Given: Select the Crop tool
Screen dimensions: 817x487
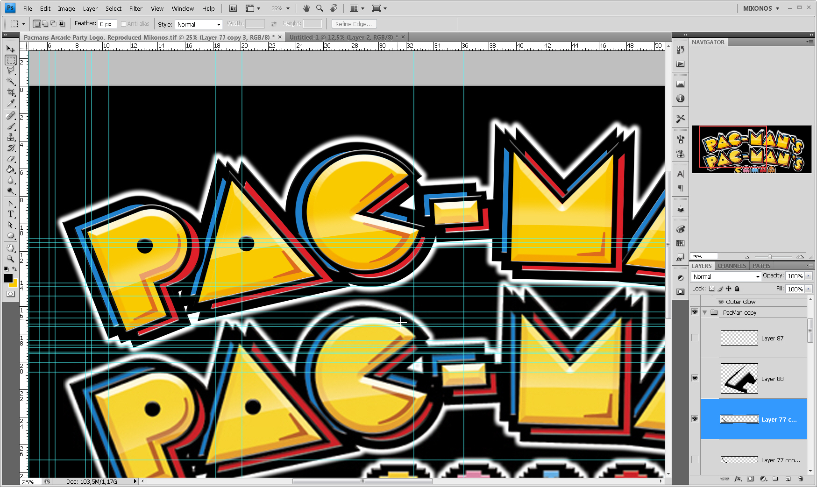Looking at the screenshot, I should [x=11, y=92].
